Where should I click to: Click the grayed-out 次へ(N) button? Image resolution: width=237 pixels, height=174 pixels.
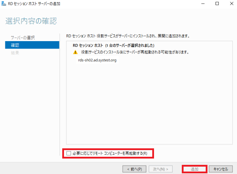(x=160, y=169)
